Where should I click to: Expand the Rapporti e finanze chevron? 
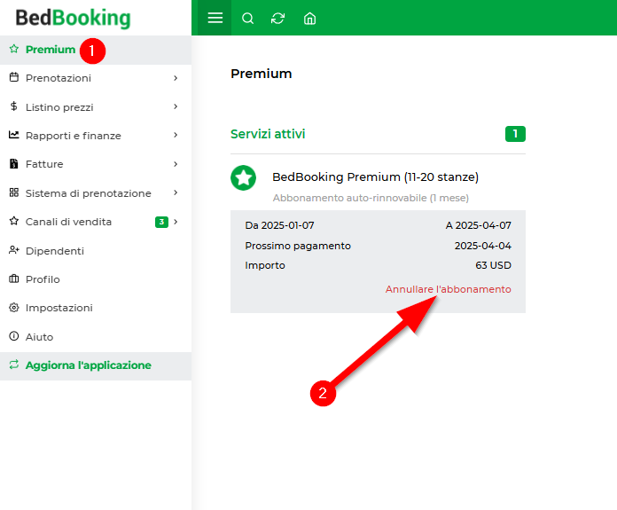coord(176,135)
